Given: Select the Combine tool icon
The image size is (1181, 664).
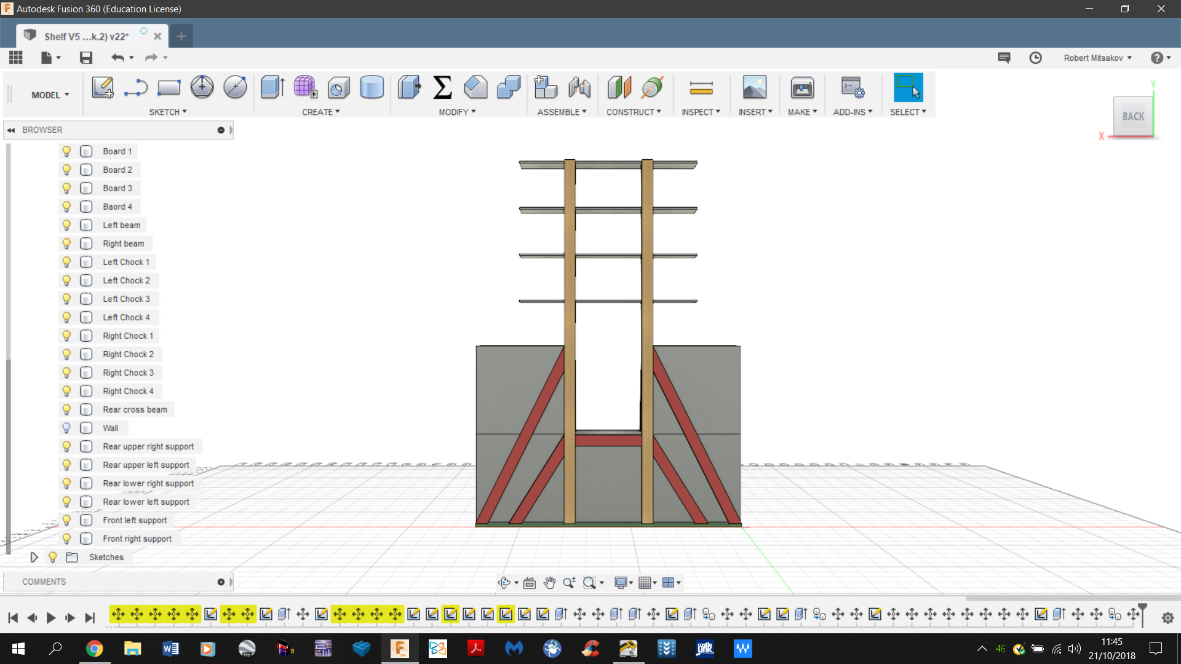Looking at the screenshot, I should coord(509,87).
